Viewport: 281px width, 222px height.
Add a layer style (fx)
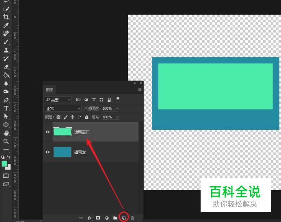click(90, 218)
